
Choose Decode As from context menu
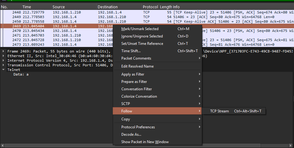[x=131, y=134]
